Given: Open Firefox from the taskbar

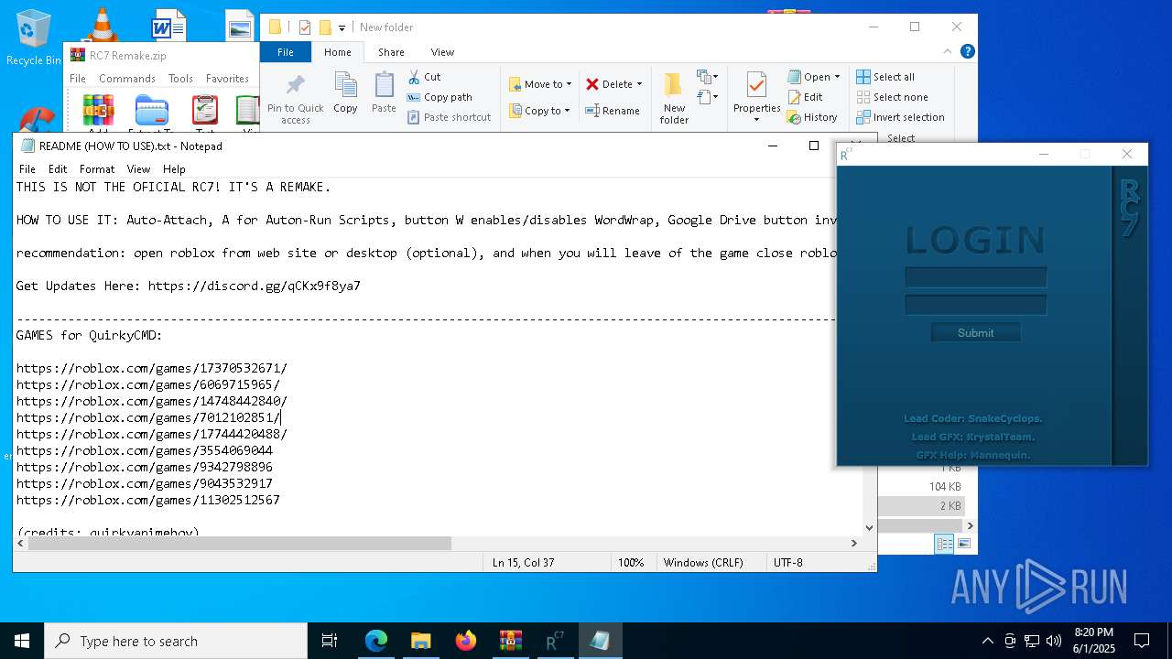Looking at the screenshot, I should coord(465,641).
